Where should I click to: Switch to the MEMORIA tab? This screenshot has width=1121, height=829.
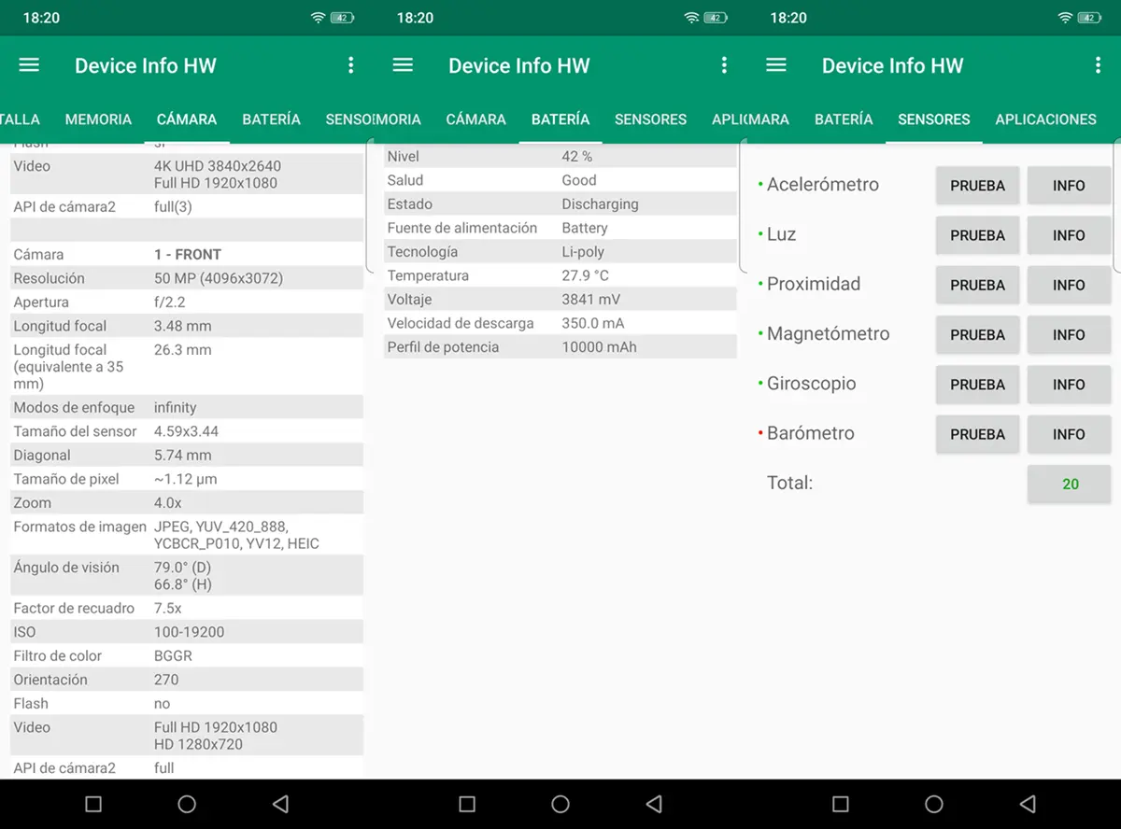(x=98, y=119)
